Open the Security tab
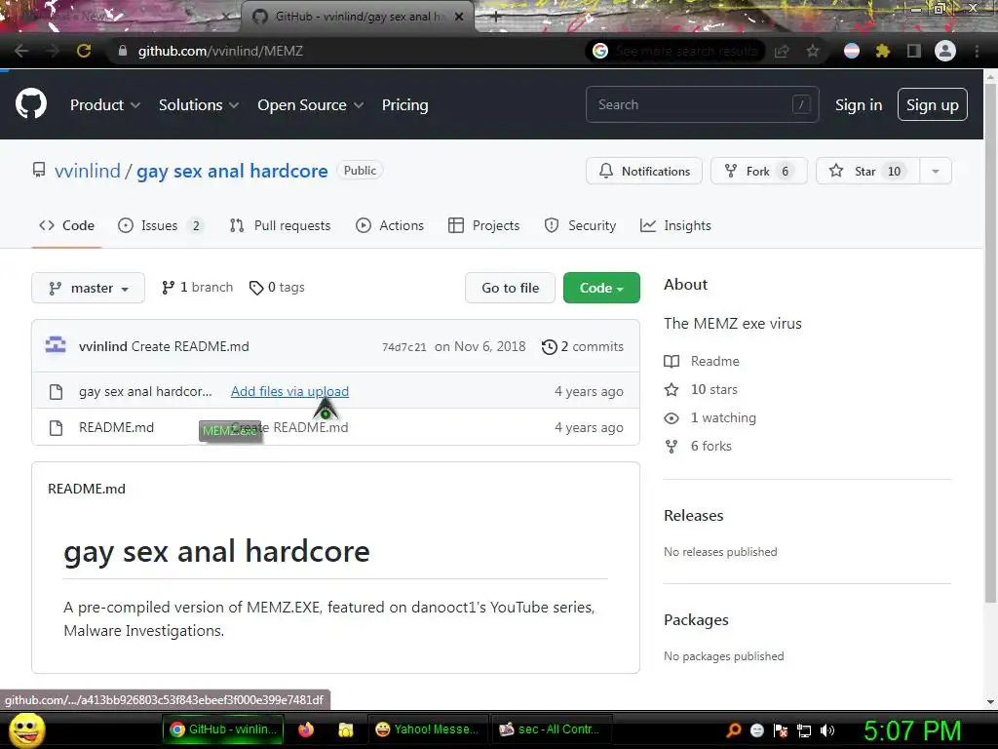998x749 pixels. [580, 225]
